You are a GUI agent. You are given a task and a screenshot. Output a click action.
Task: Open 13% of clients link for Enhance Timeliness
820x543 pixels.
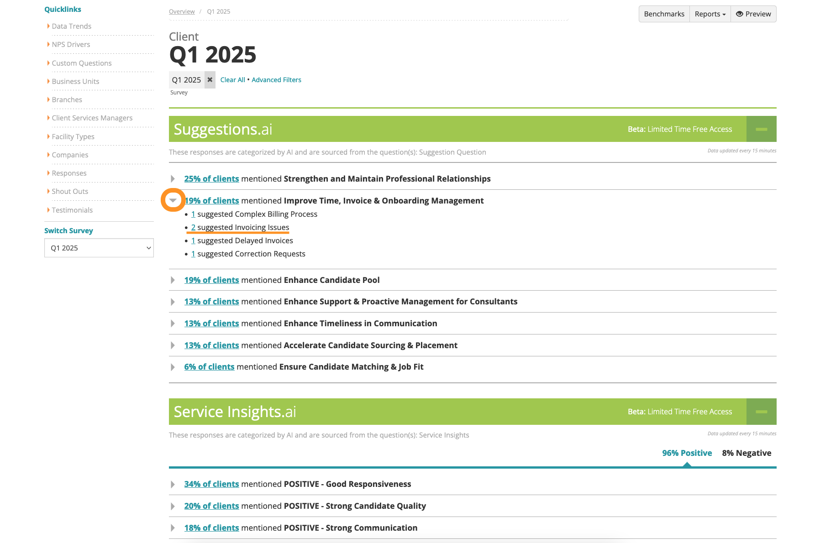pos(211,324)
